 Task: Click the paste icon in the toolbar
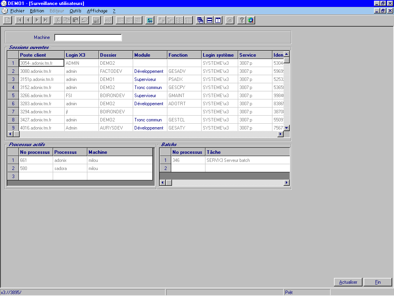75,20
